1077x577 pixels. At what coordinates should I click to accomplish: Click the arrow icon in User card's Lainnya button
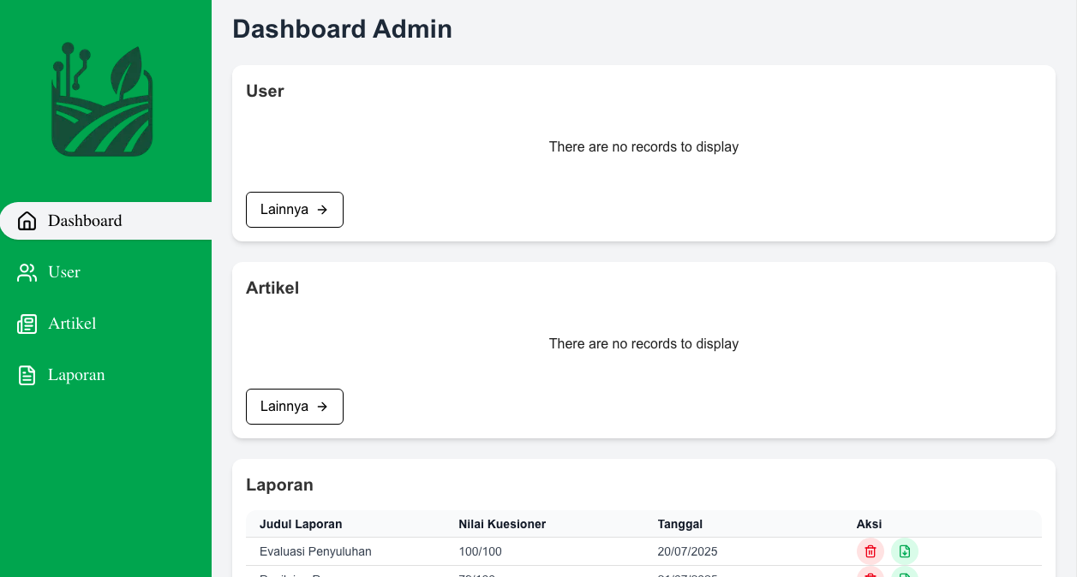click(322, 210)
